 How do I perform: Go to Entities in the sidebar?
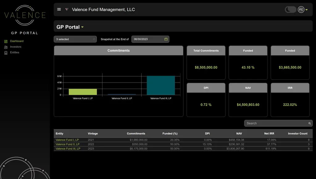(x=15, y=52)
